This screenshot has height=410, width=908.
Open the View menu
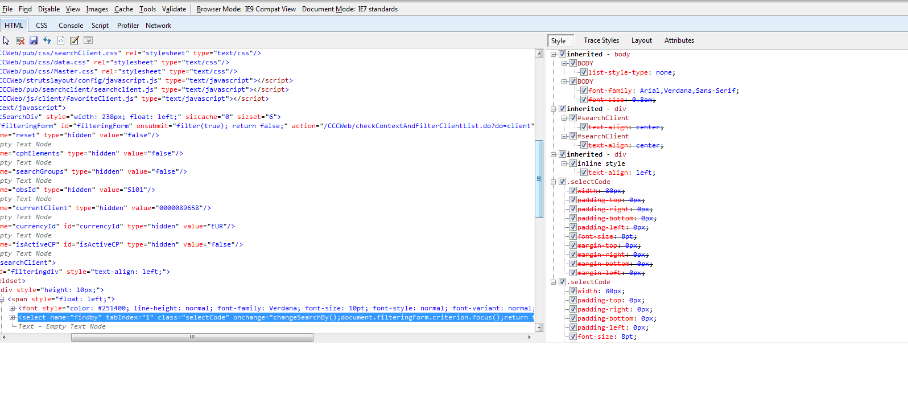click(x=73, y=9)
